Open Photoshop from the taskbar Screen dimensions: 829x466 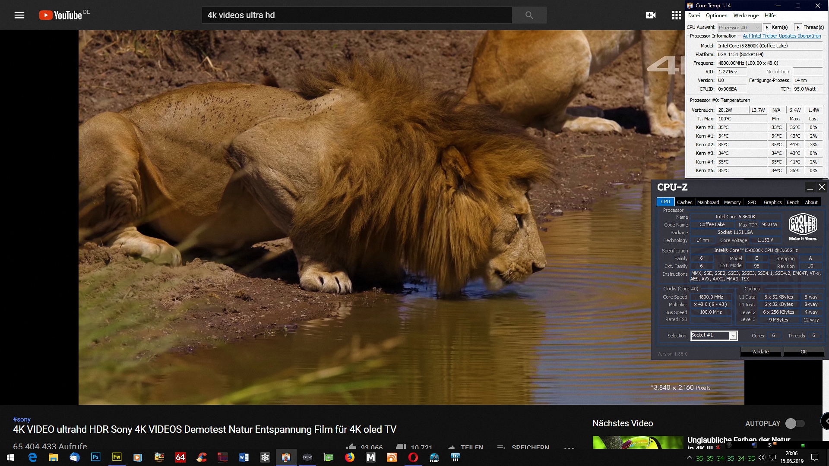tap(95, 457)
